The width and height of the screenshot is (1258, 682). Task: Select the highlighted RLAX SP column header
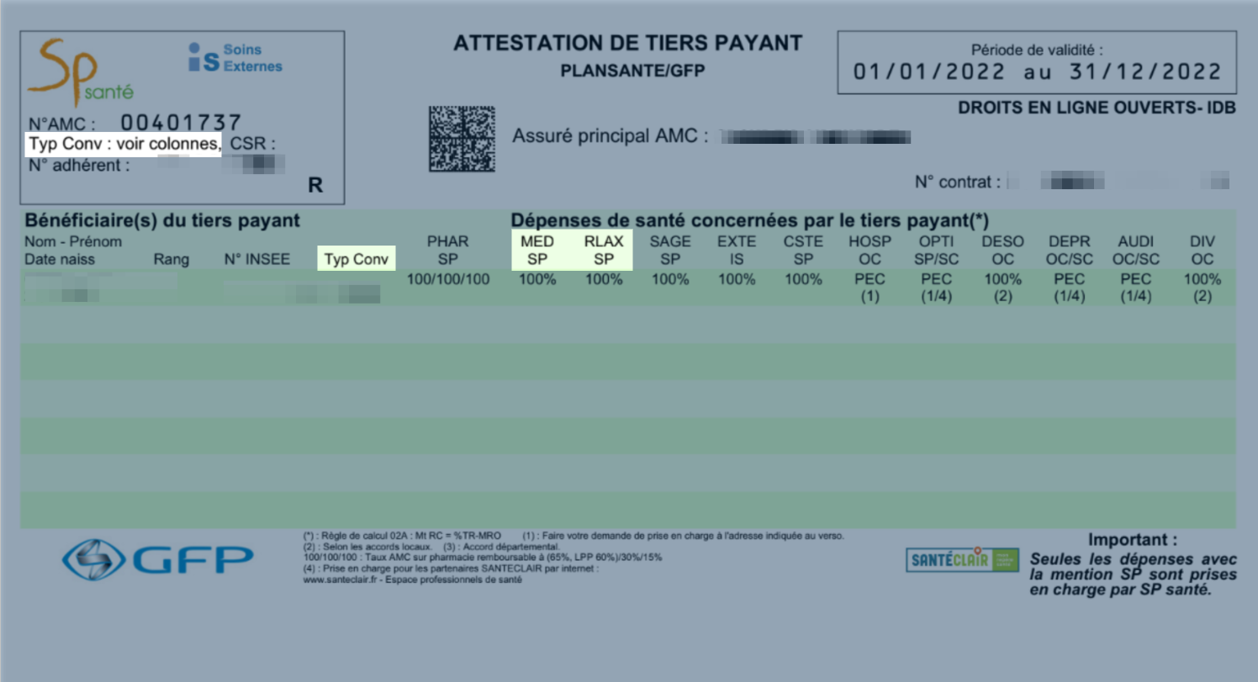pos(603,251)
